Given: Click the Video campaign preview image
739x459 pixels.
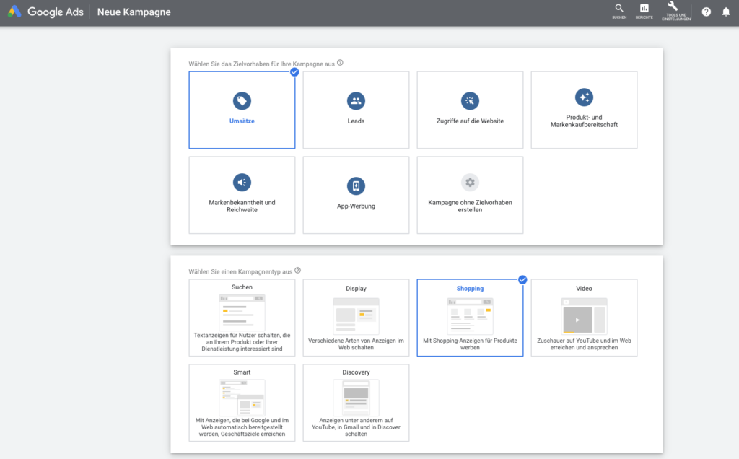Looking at the screenshot, I should tap(584, 315).
